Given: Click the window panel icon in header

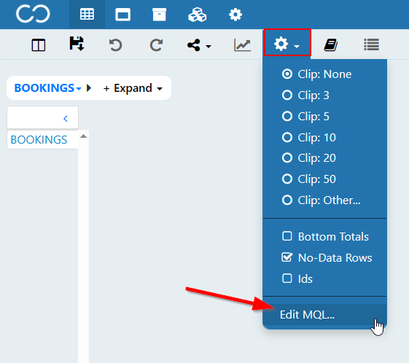Looking at the screenshot, I should [x=123, y=15].
